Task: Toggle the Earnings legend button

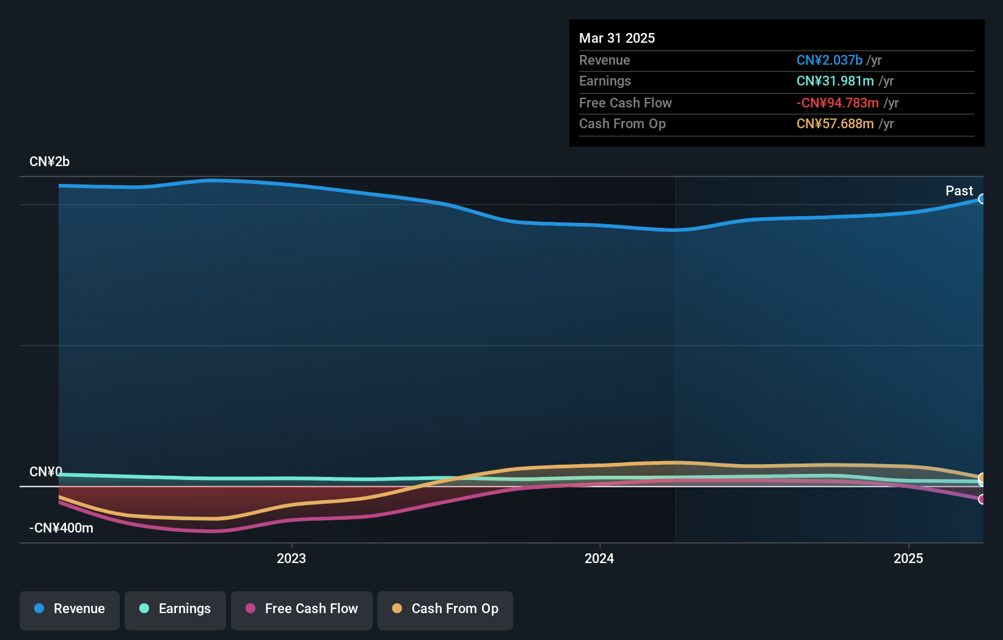Action: [175, 610]
